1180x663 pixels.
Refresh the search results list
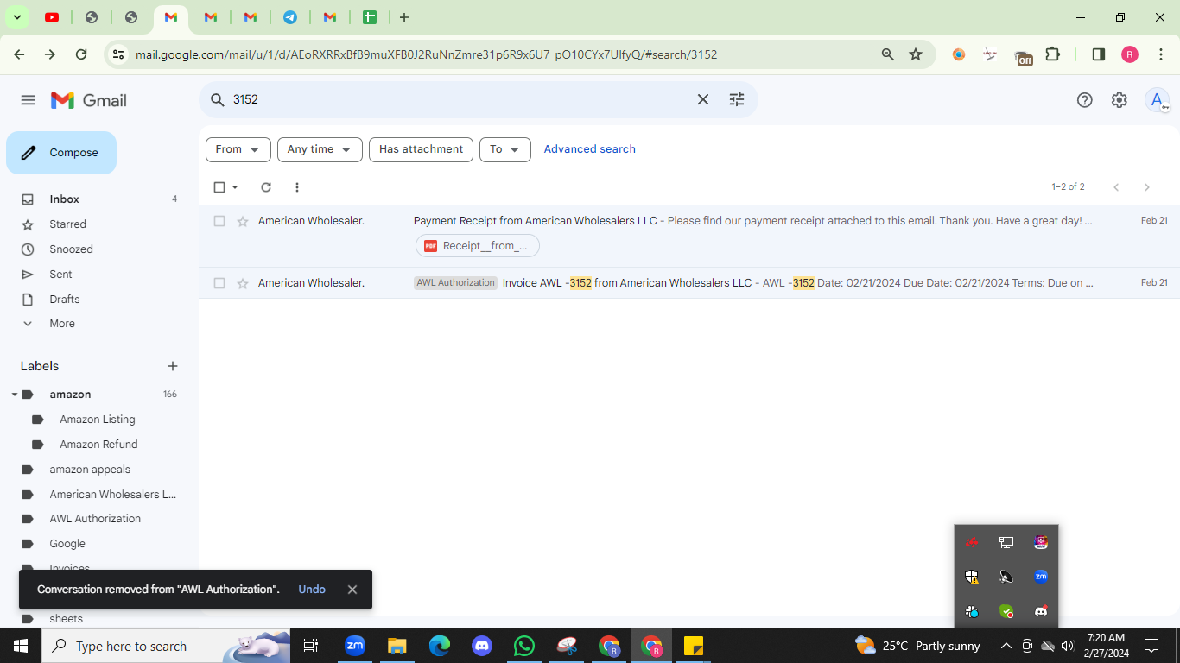266,187
